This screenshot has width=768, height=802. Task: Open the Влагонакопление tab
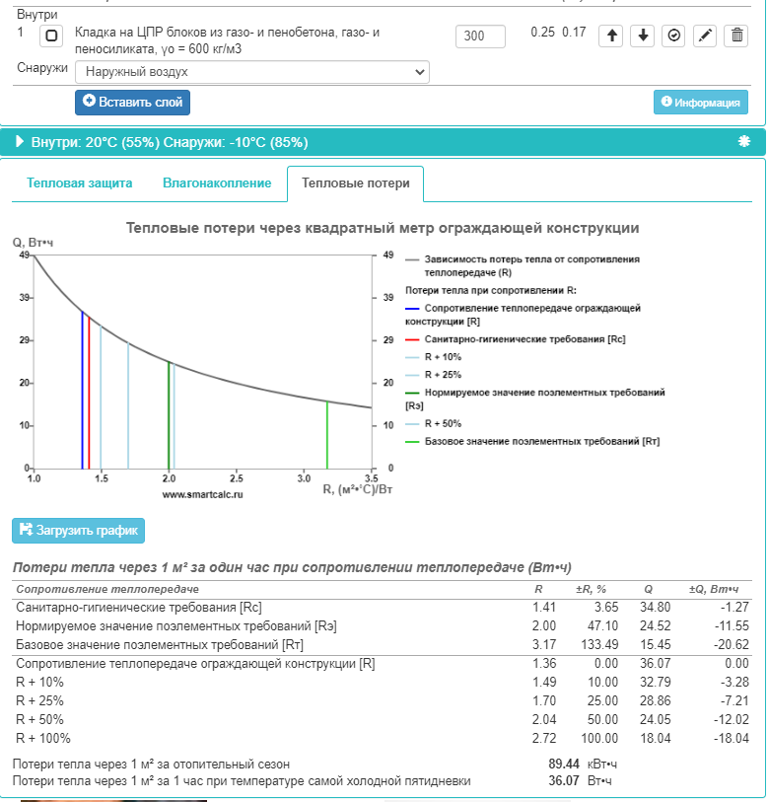(x=217, y=183)
